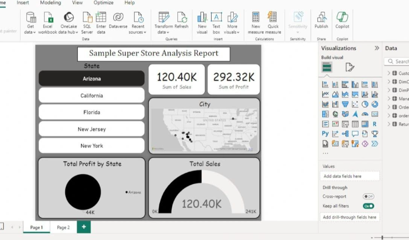The image size is (409, 240).
Task: Turn off Keep all filters toggle
Action: pos(368,206)
